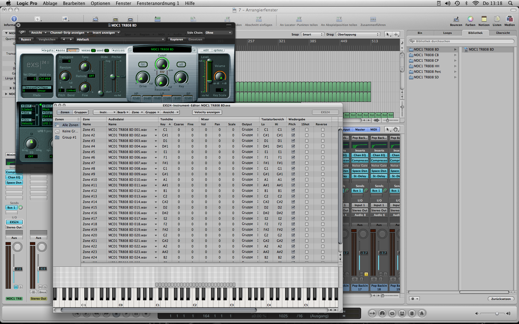519x324 pixels.
Task: Click the Bluetooth icon in menu bar
Action: tap(466, 3)
